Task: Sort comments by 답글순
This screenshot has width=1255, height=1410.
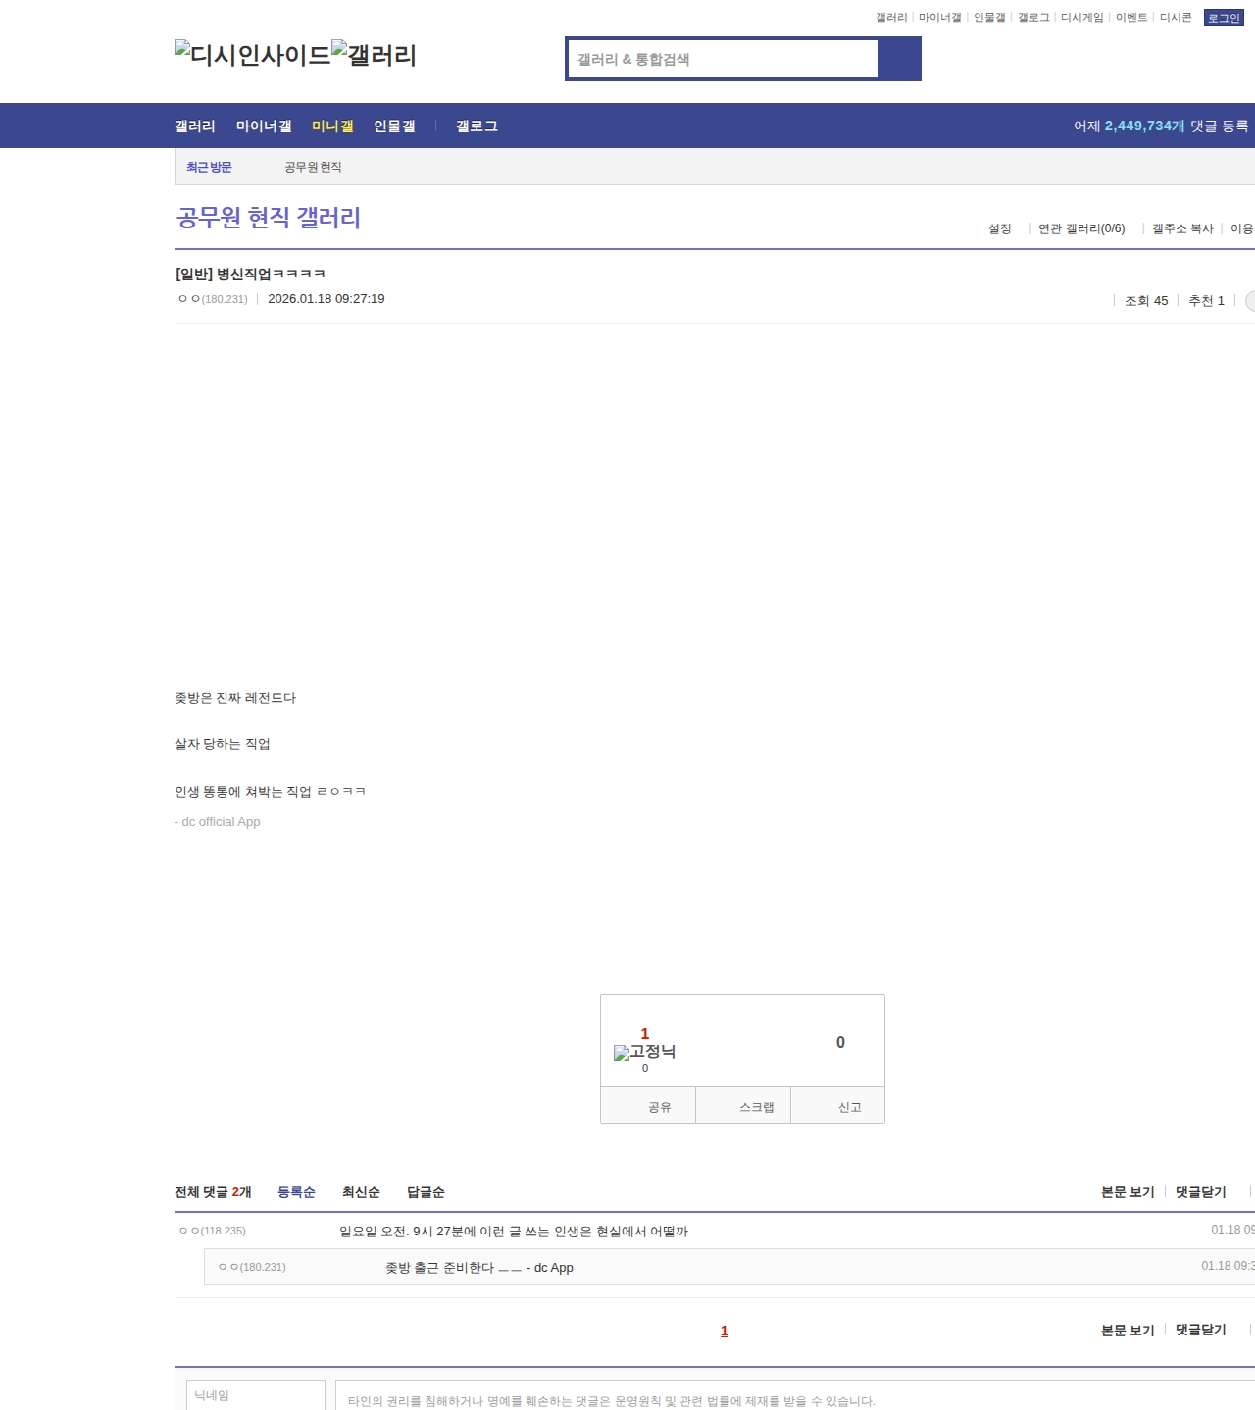Action: (x=426, y=1192)
